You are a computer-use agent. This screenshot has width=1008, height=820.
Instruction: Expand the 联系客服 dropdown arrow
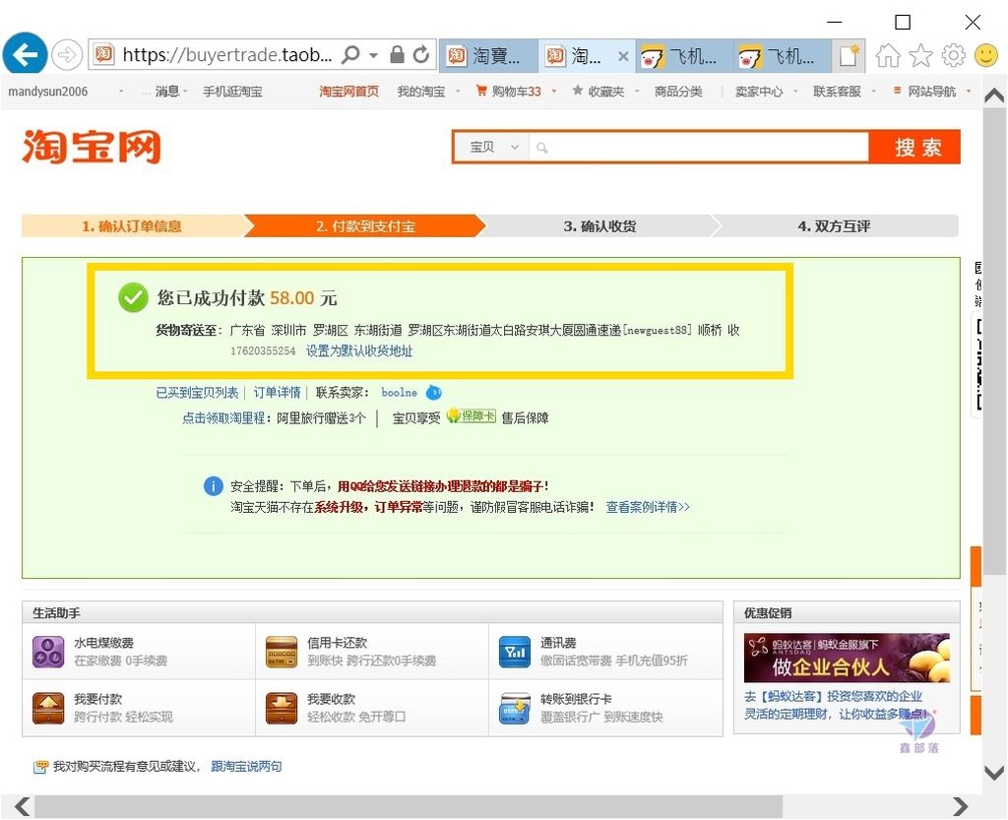pos(874,92)
